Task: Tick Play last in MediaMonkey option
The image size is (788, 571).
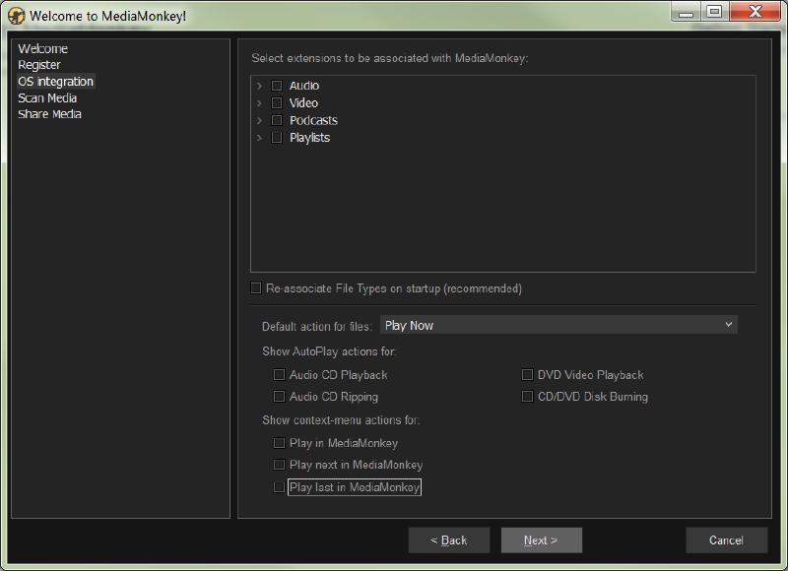Action: point(279,486)
